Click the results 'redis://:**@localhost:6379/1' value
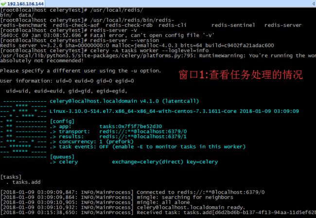The width and height of the screenshot is (316, 218). pyautogui.click(x=143, y=136)
